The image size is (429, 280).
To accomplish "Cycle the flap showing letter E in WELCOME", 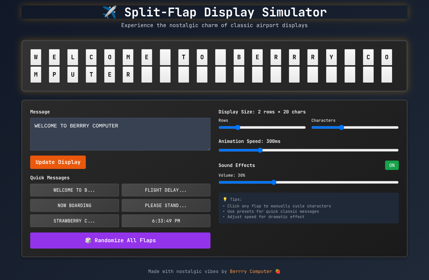I will [54, 57].
